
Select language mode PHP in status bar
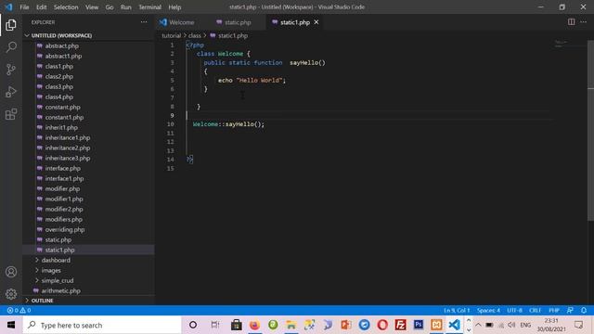554,310
